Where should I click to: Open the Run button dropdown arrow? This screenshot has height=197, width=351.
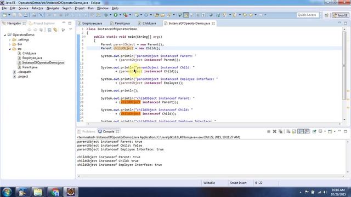click(x=120, y=15)
